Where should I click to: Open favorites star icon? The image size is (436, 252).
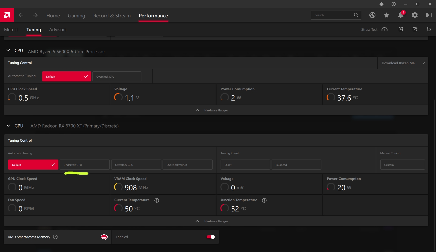tap(386, 15)
